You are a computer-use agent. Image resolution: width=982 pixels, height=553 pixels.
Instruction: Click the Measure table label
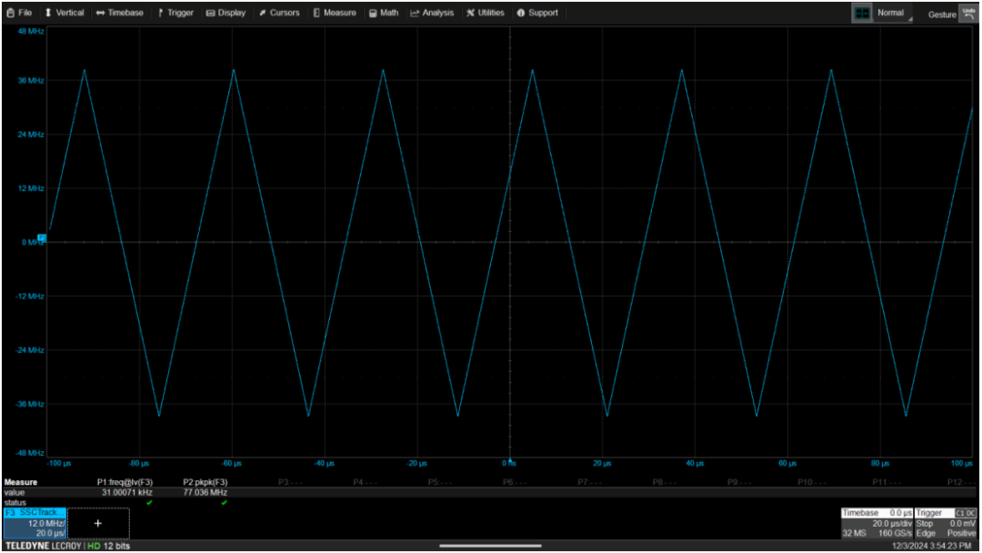tap(21, 482)
